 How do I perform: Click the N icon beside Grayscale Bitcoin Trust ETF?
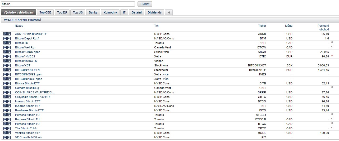click(x=5, y=97)
